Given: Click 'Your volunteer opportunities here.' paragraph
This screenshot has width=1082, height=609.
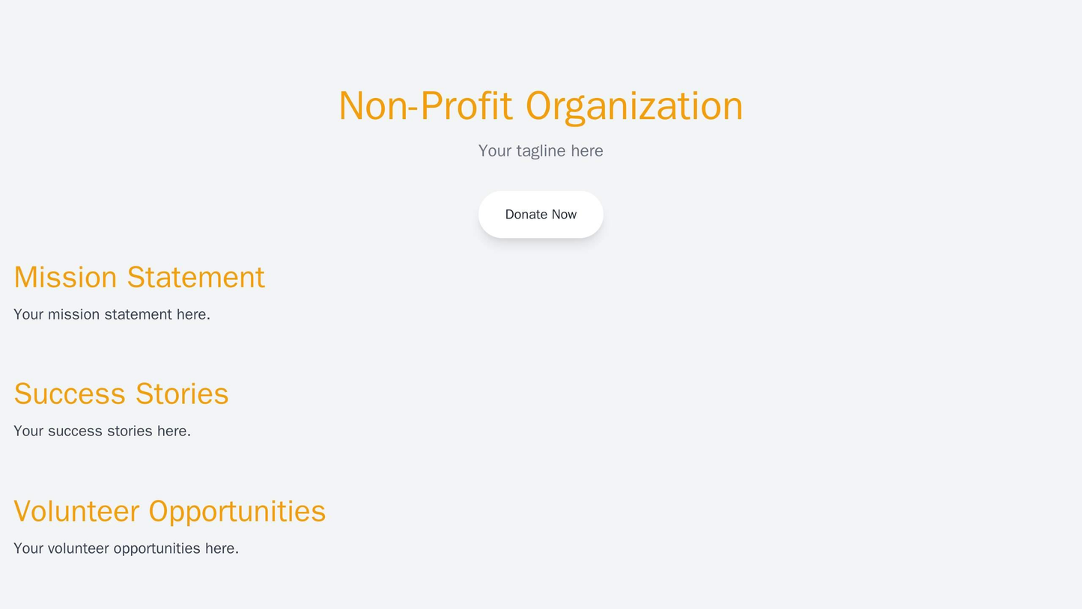Looking at the screenshot, I should click(126, 549).
